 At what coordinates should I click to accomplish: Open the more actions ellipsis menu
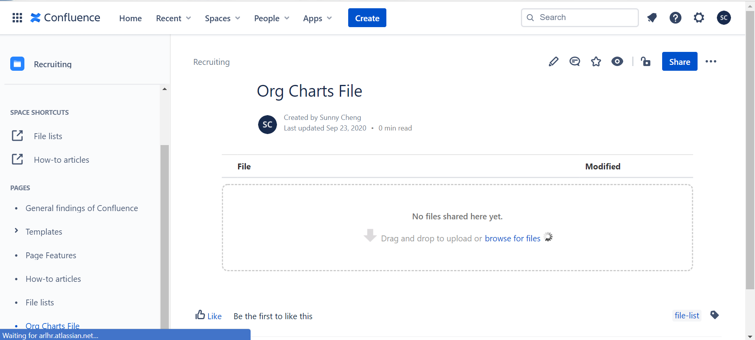tap(711, 61)
